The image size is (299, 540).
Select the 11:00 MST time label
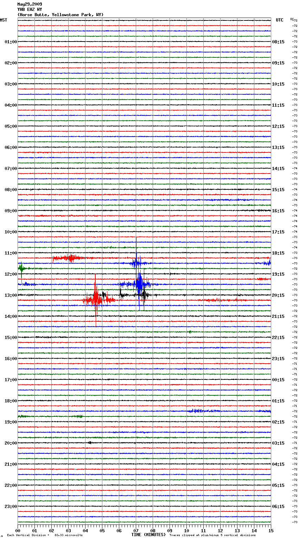(11, 253)
